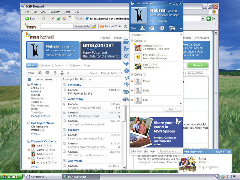This screenshot has height=180, width=240.
Task: Click the Manage Folders link
Action: [x=42, y=116]
